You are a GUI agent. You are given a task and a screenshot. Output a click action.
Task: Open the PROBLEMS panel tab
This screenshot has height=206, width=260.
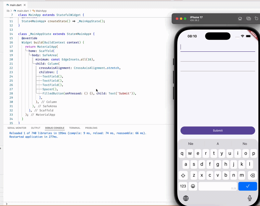(x=91, y=128)
